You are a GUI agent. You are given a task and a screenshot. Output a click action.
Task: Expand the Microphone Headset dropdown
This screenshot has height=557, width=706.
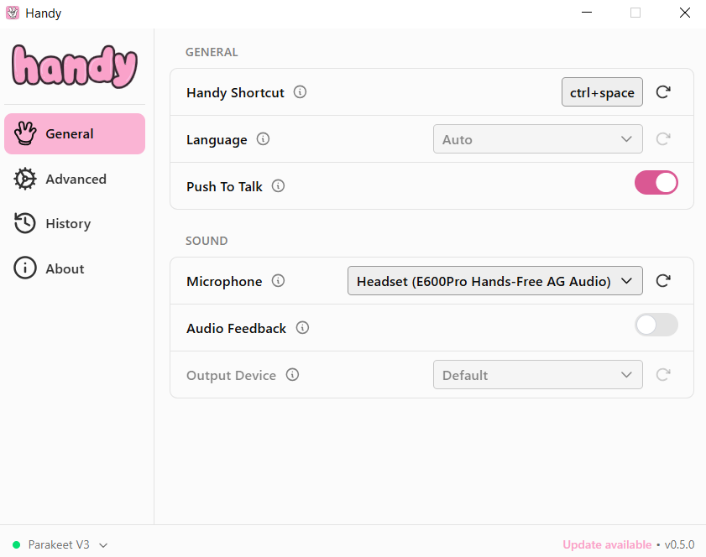click(494, 281)
